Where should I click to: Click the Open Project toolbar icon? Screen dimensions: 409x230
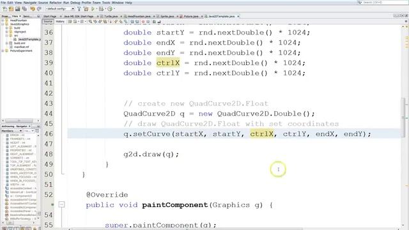(x=17, y=9)
